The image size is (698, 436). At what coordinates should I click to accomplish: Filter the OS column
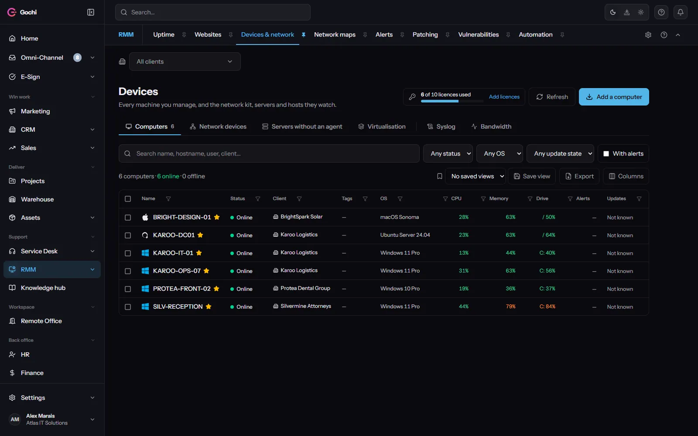click(400, 199)
